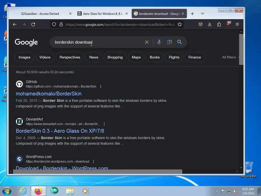Close the E2Guardian tab
The width and height of the screenshot is (261, 196).
click(70, 14)
